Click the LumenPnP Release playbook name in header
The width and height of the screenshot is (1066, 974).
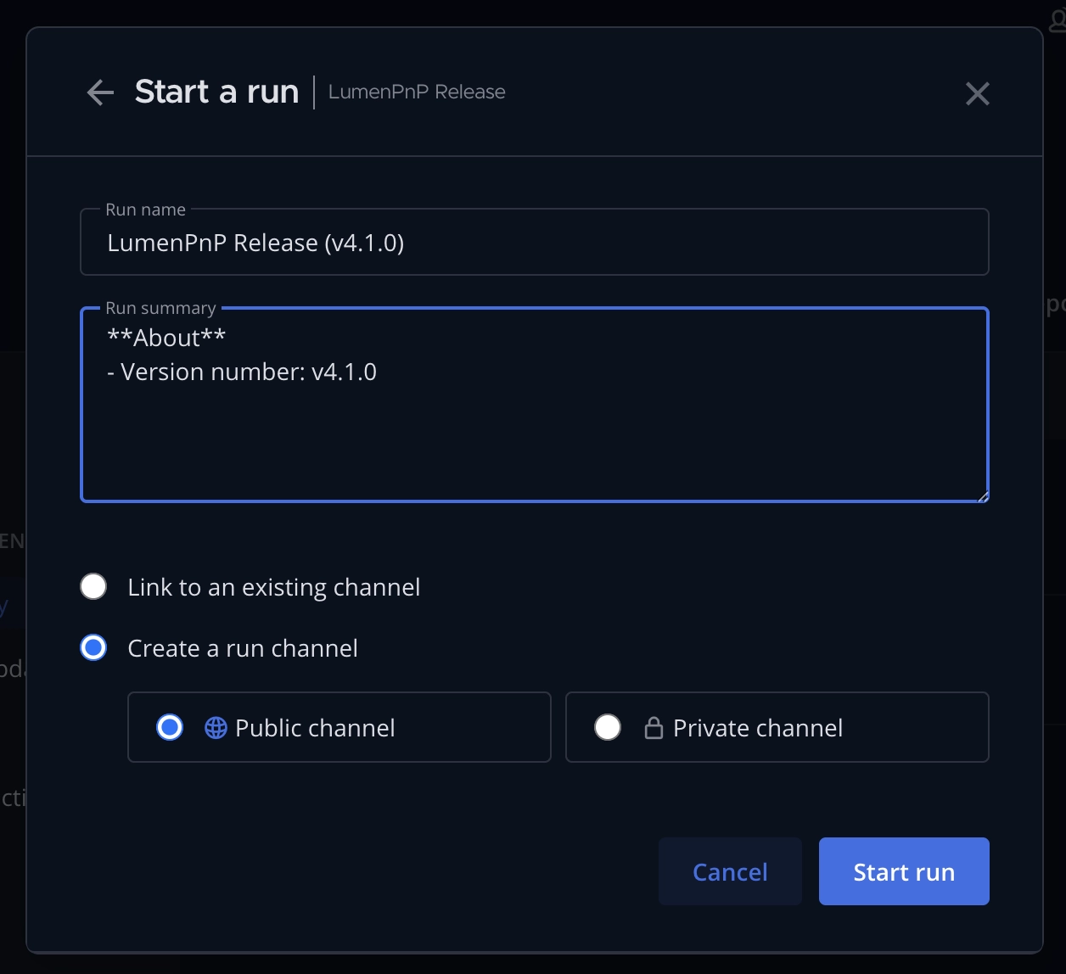[417, 92]
